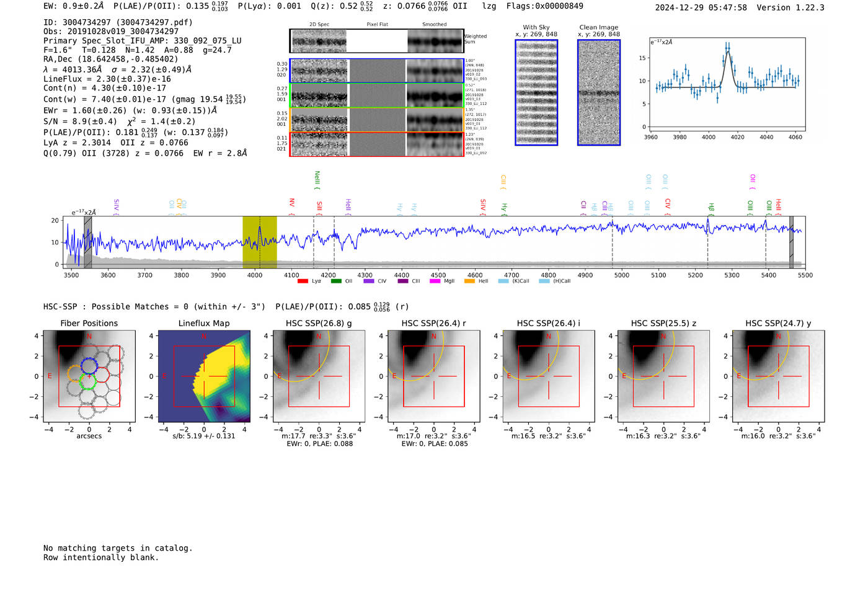Click the magenta MgII legend swatch

click(x=435, y=281)
